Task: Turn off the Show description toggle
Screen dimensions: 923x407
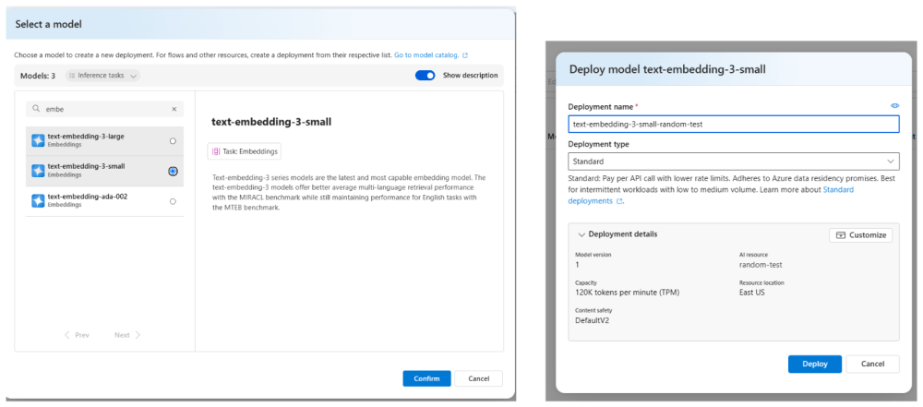Action: coord(425,76)
